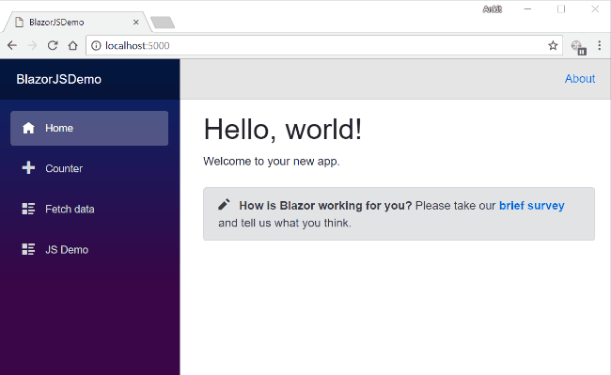Viewport: 611px width, 375px height.
Task: Click the Ankit profile button
Action: click(x=493, y=9)
